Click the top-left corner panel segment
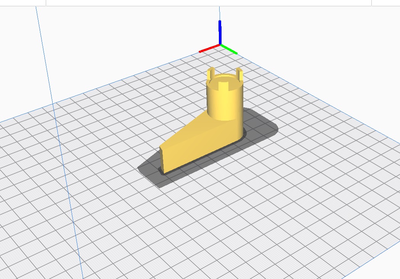 [23, 3]
